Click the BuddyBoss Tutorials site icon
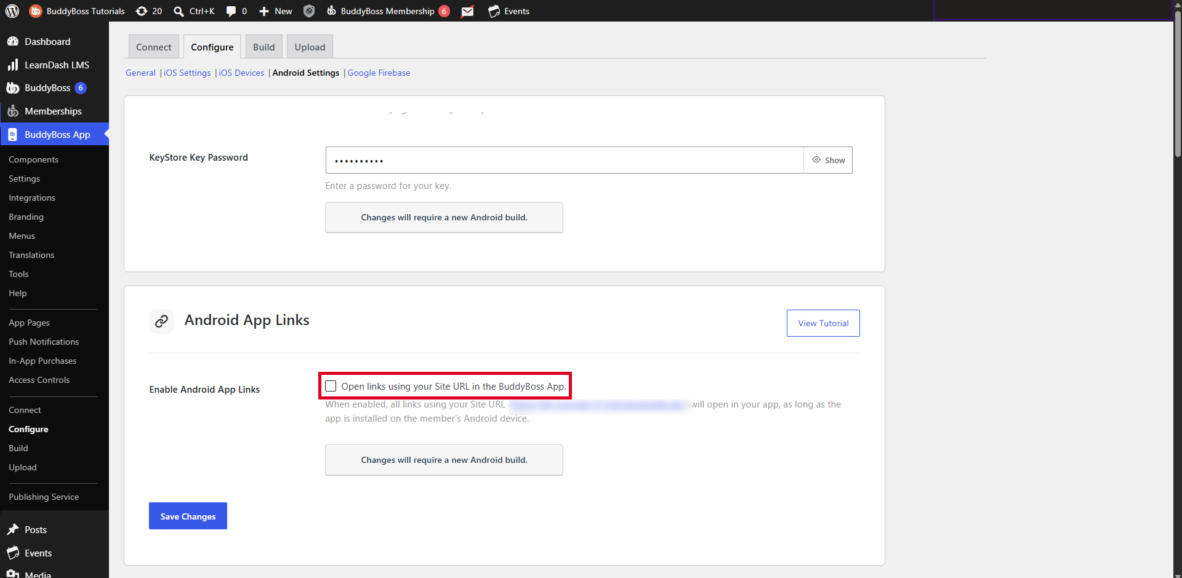Screen dimensions: 1182x578 click(x=36, y=11)
